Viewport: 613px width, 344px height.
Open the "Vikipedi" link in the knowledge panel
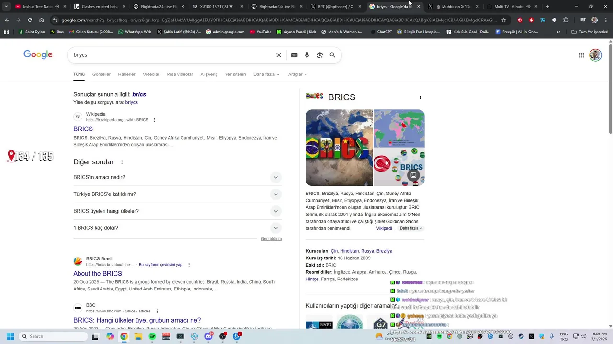pyautogui.click(x=384, y=228)
